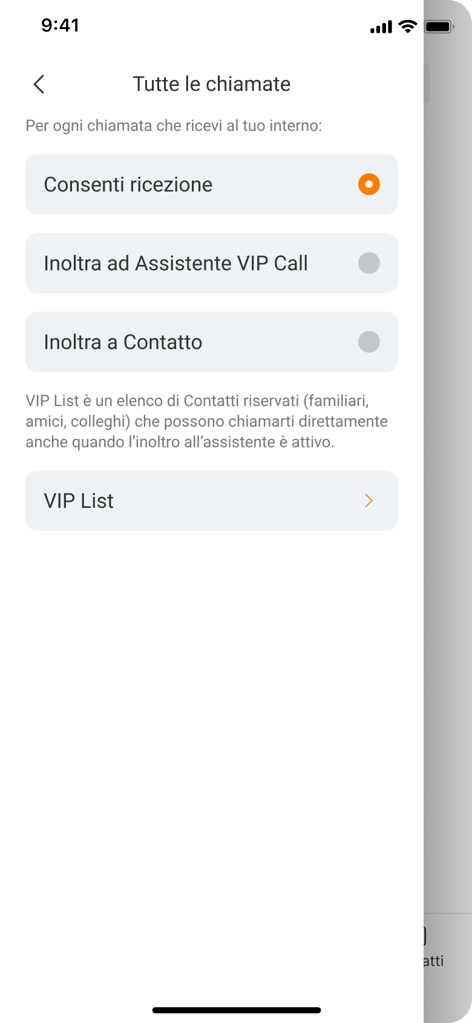Open the VIP List row label
This screenshot has height=1023, width=472.
[x=79, y=501]
